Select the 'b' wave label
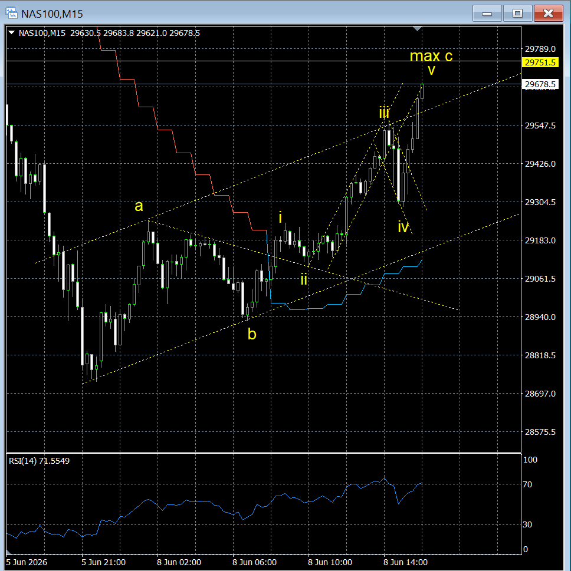The height and width of the screenshot is (571, 571). [252, 334]
